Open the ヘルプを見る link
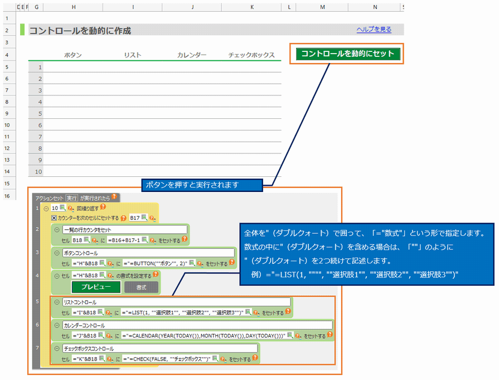 (x=374, y=30)
